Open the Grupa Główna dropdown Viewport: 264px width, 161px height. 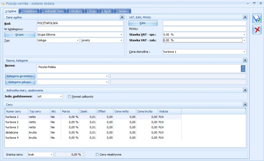tap(121, 35)
